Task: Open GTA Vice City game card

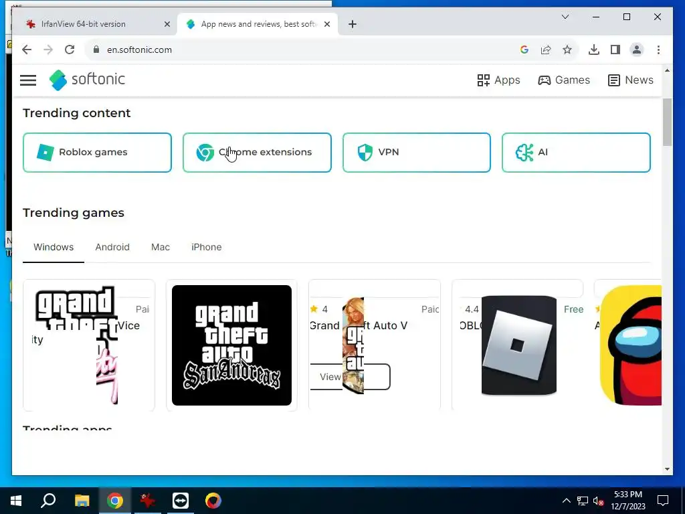Action: [x=89, y=345]
